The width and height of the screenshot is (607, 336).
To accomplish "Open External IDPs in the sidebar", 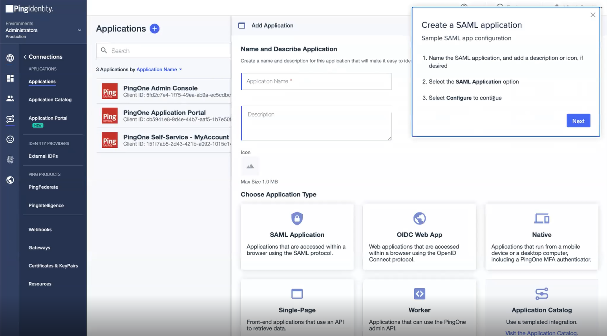I will point(43,156).
